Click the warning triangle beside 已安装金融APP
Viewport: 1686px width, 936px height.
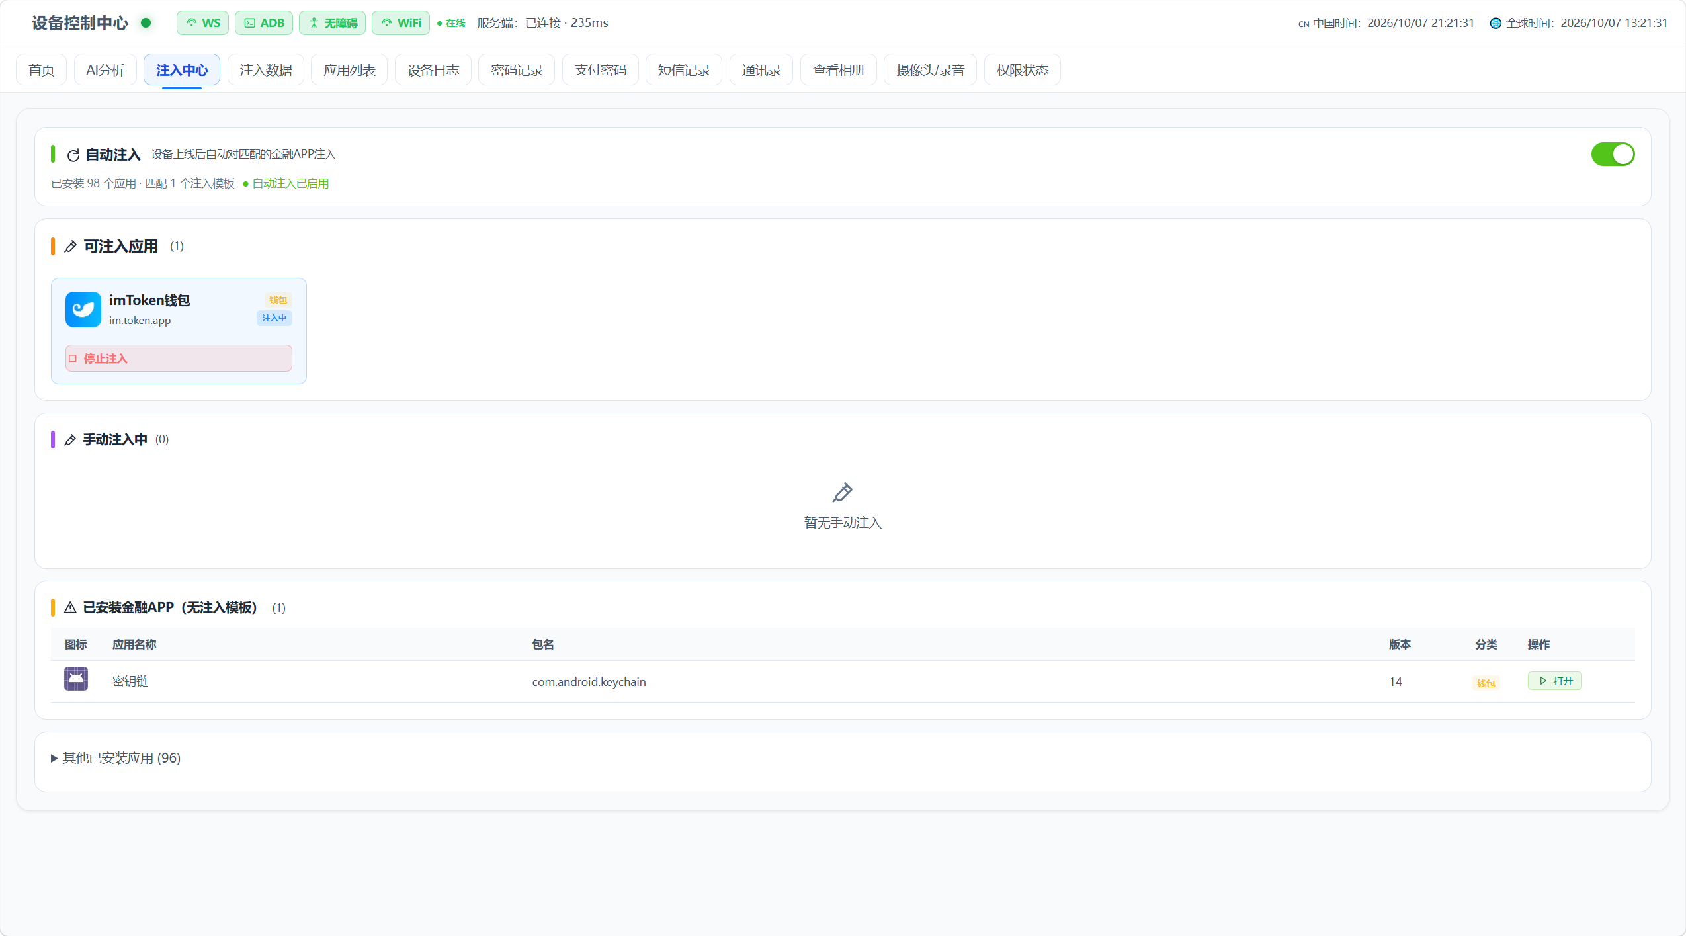(70, 608)
